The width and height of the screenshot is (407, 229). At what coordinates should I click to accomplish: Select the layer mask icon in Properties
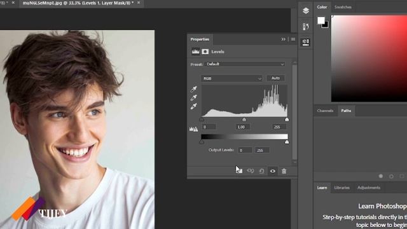pos(205,52)
